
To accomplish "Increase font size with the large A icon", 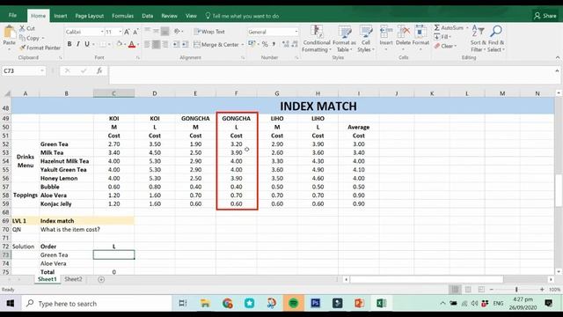I will click(127, 32).
